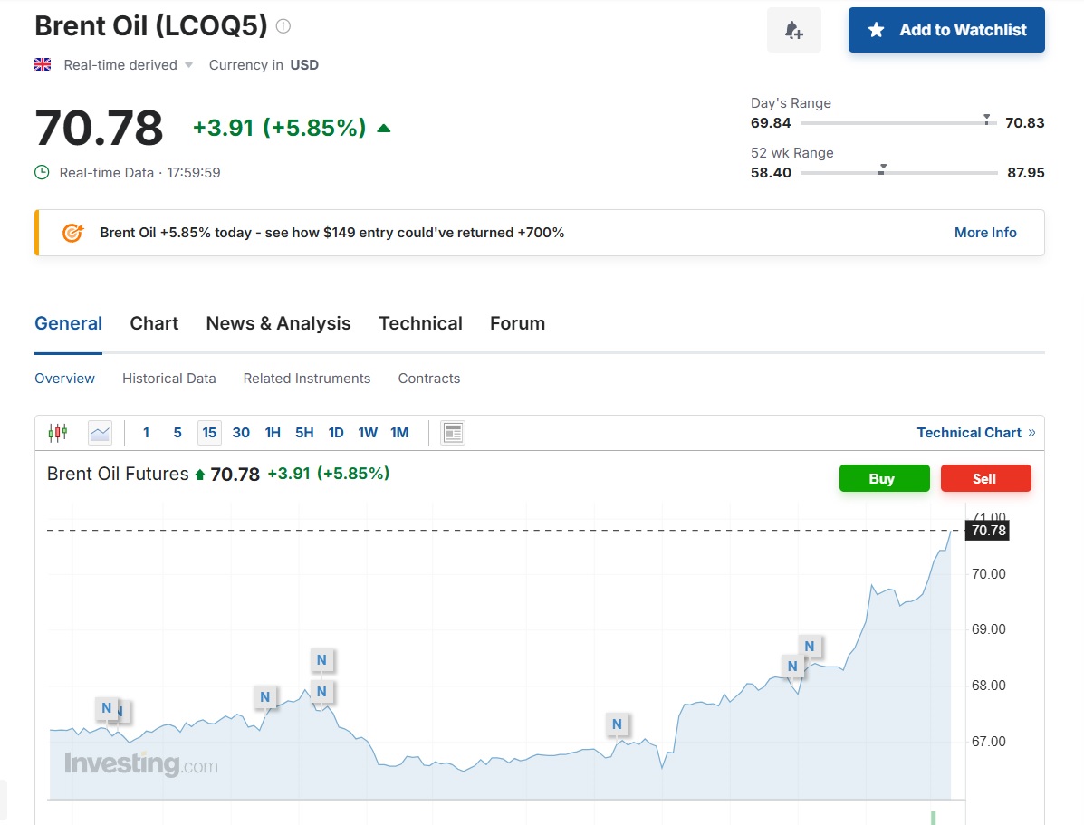Open the Technical Chart link
This screenshot has height=825, width=1084.
click(x=976, y=433)
